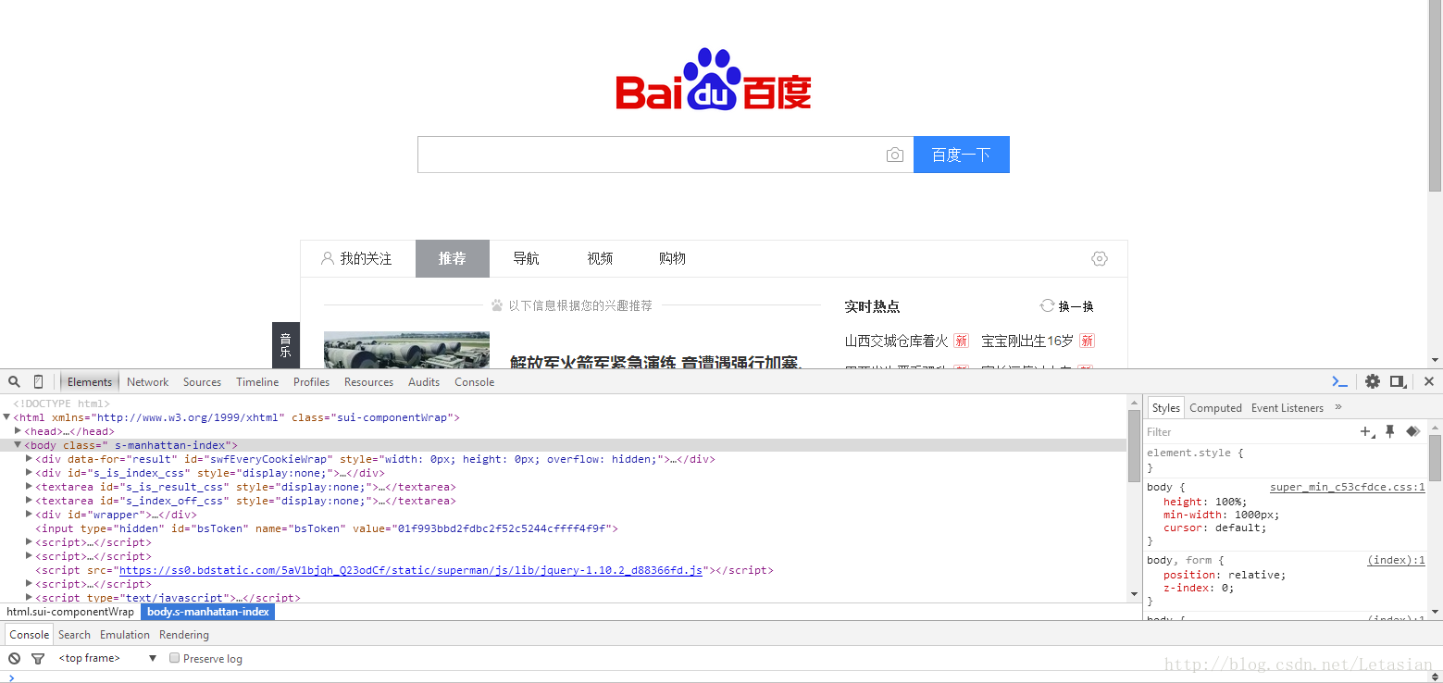
Task: Go to the Timeline panel
Action: [257, 381]
